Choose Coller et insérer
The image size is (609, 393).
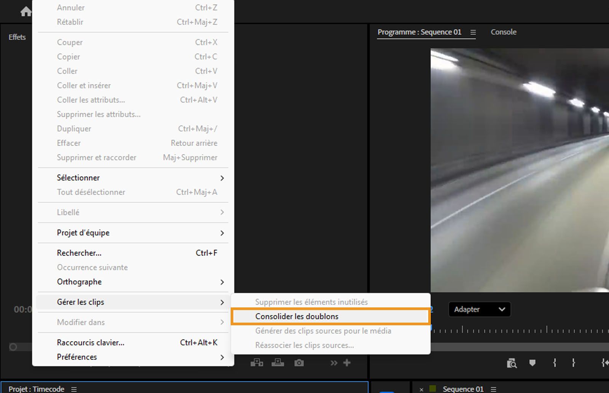click(x=133, y=86)
